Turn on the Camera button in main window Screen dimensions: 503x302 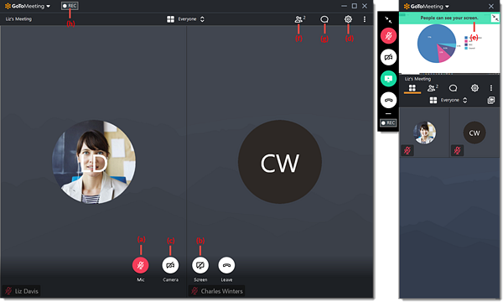170,265
